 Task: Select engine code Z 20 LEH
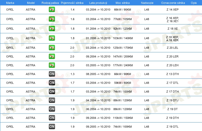tap(173, 65)
